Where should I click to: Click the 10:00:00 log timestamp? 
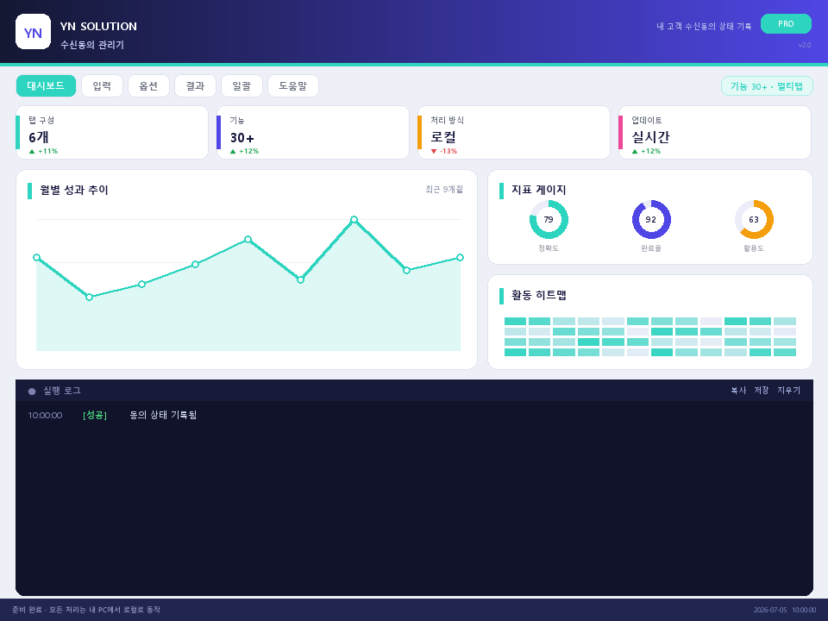pos(45,415)
